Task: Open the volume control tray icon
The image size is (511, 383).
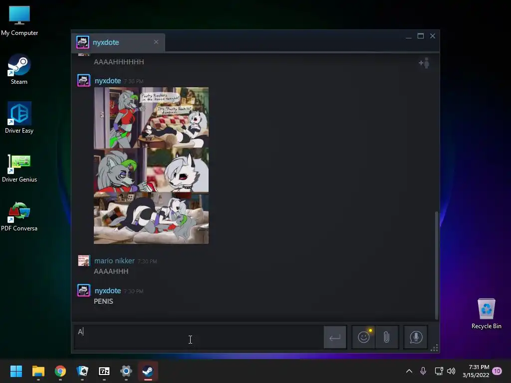Action: (451, 371)
